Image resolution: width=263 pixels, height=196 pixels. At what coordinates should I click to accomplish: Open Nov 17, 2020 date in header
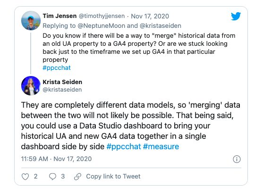point(150,16)
